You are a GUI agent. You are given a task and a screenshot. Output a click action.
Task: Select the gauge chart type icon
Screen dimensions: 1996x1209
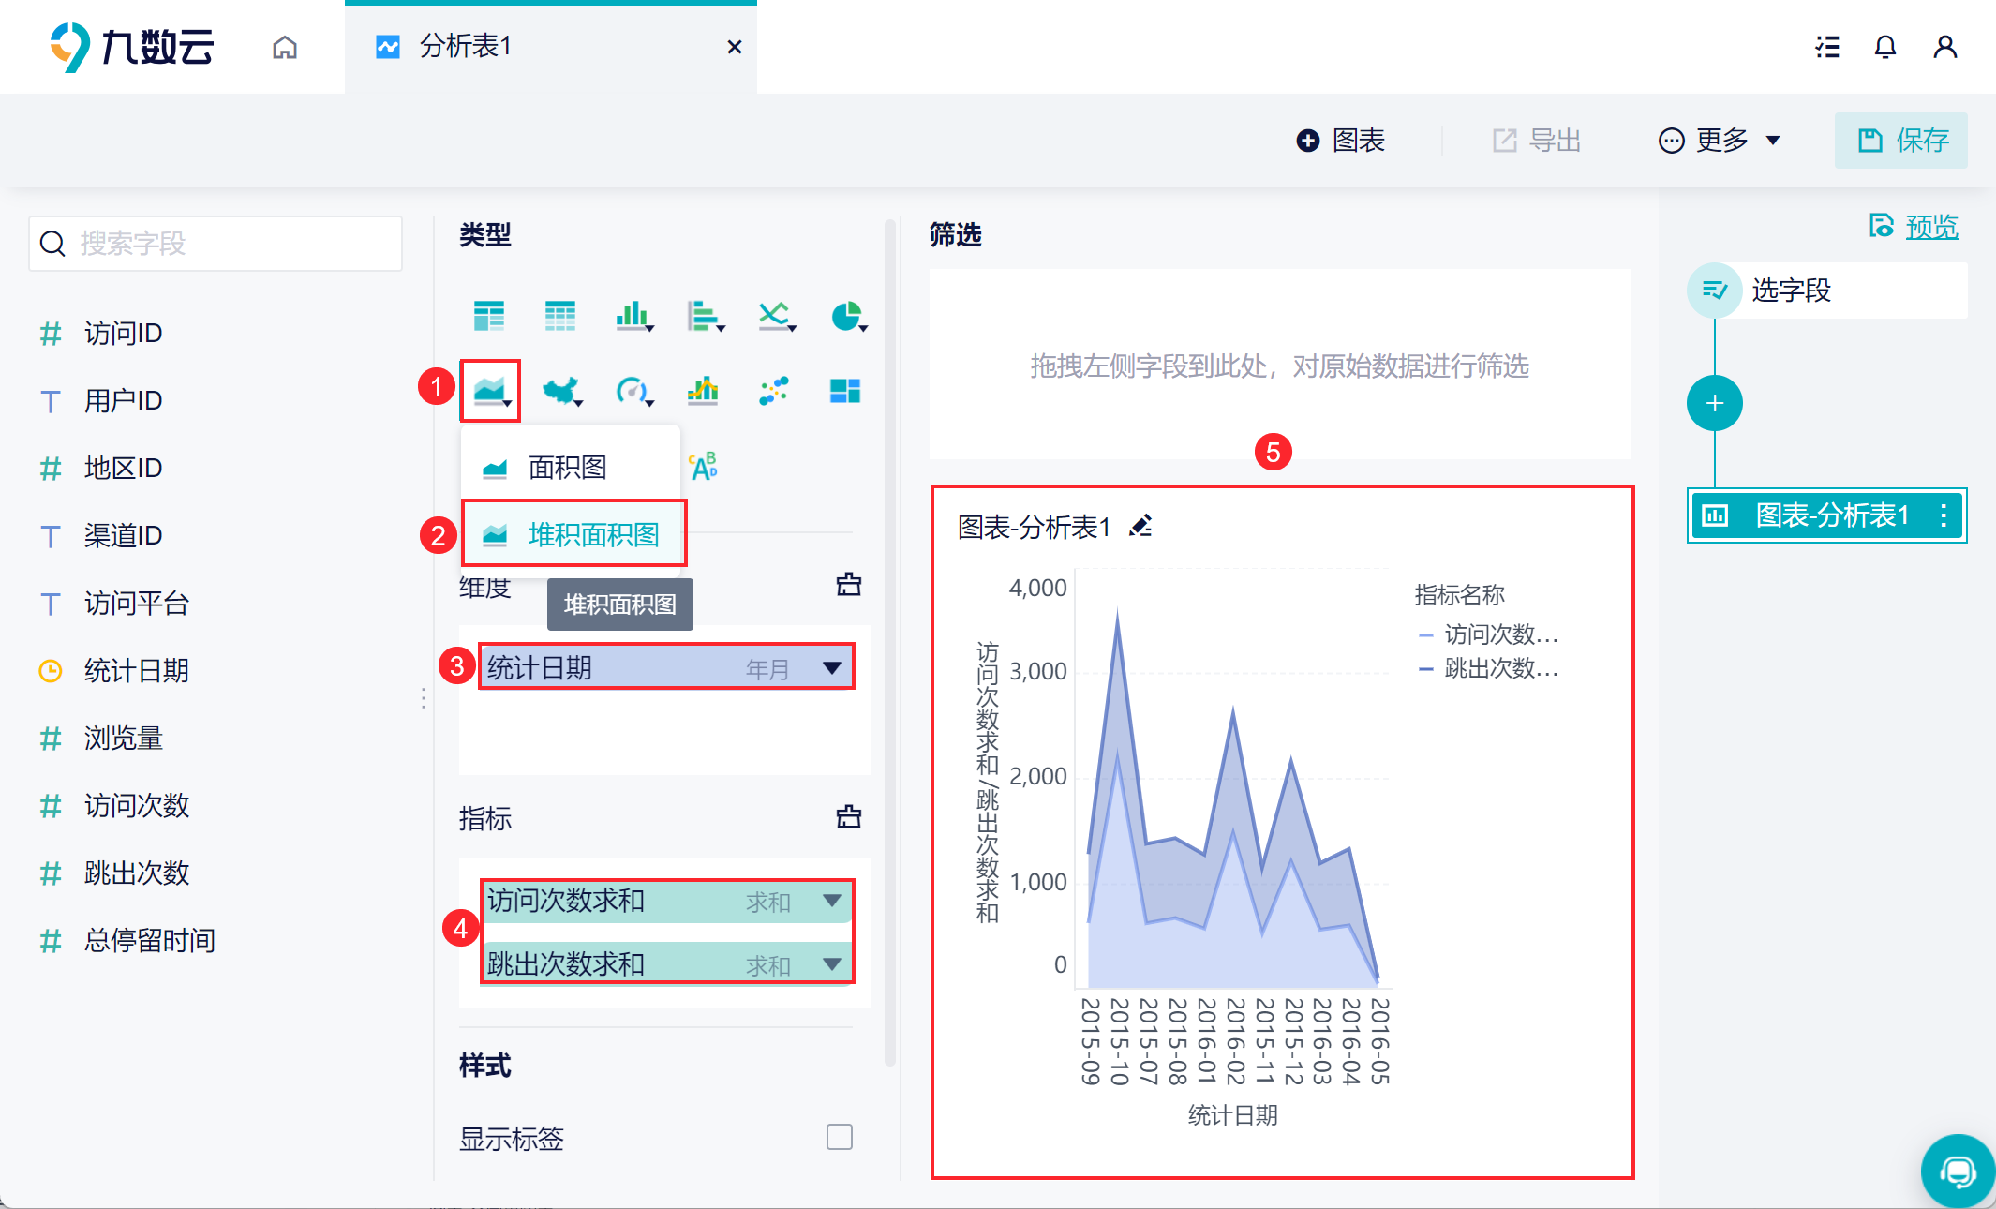tap(632, 390)
